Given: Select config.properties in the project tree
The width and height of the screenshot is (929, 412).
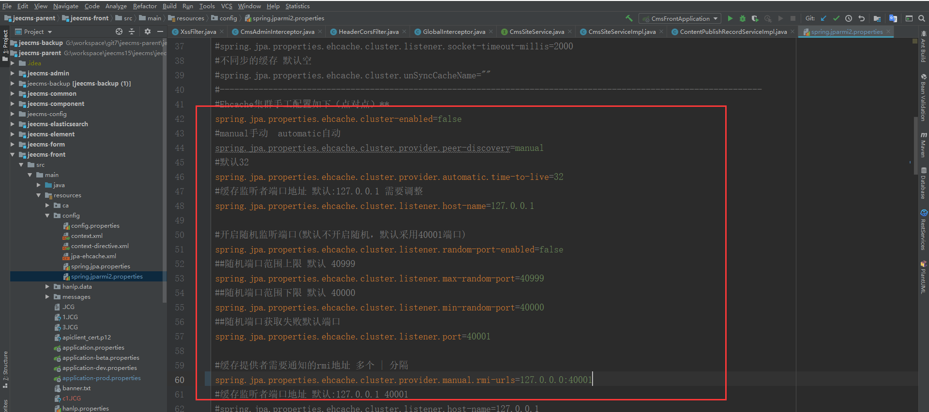Looking at the screenshot, I should click(95, 226).
